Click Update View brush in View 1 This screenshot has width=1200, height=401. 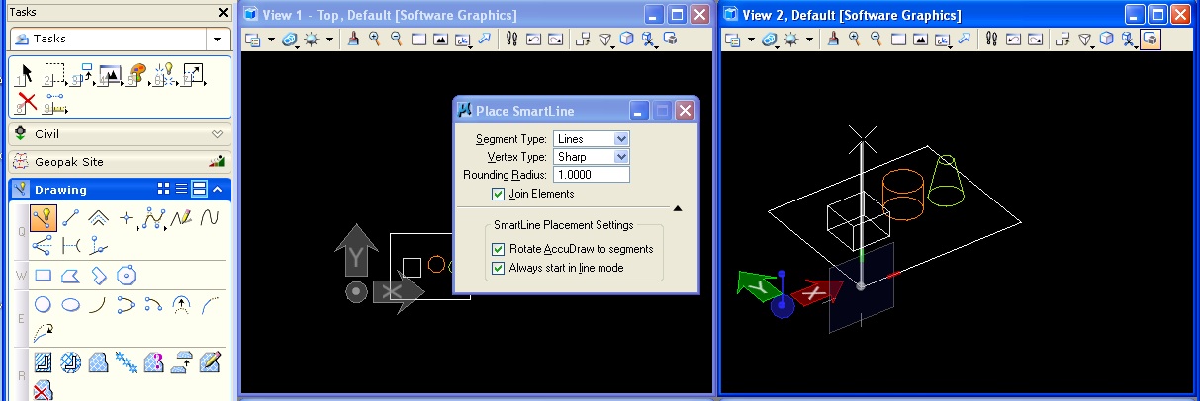click(354, 40)
